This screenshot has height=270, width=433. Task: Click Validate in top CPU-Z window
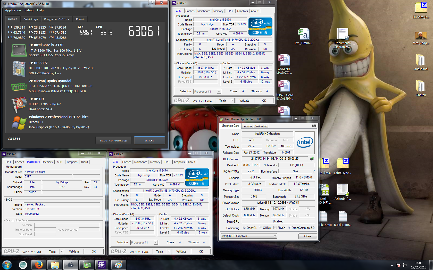click(x=244, y=101)
